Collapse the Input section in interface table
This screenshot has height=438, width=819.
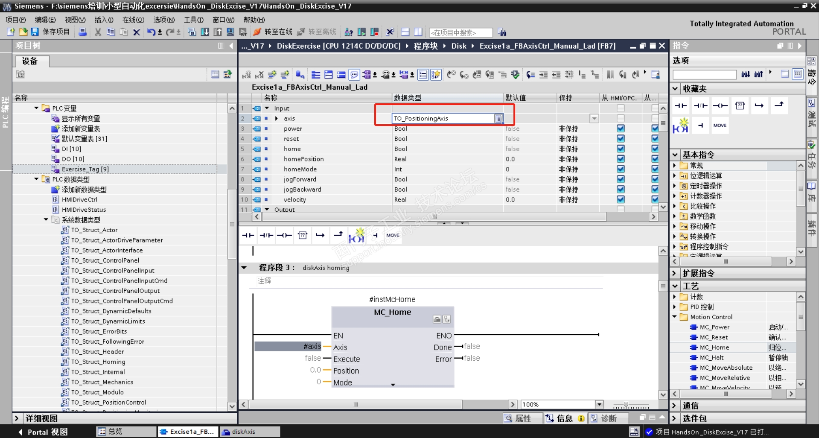click(x=267, y=108)
